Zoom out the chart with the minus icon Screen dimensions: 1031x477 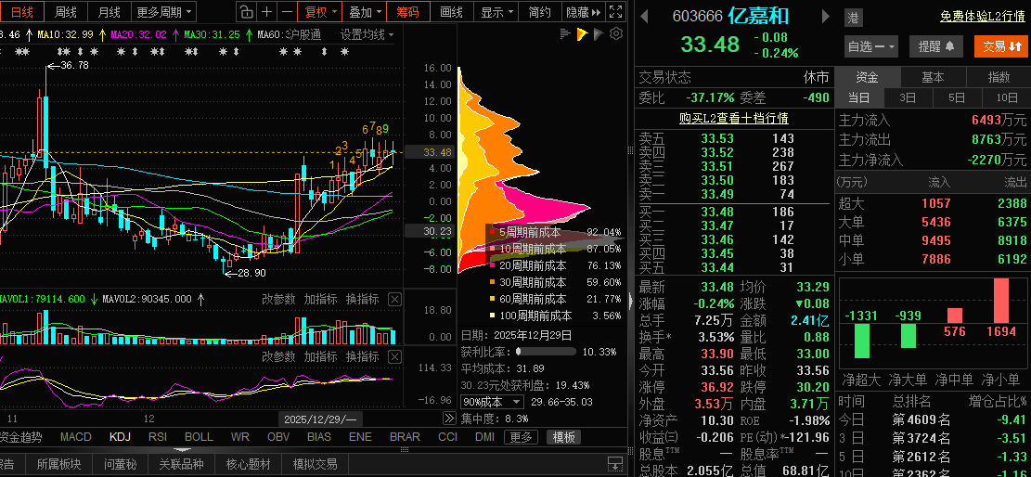(288, 11)
